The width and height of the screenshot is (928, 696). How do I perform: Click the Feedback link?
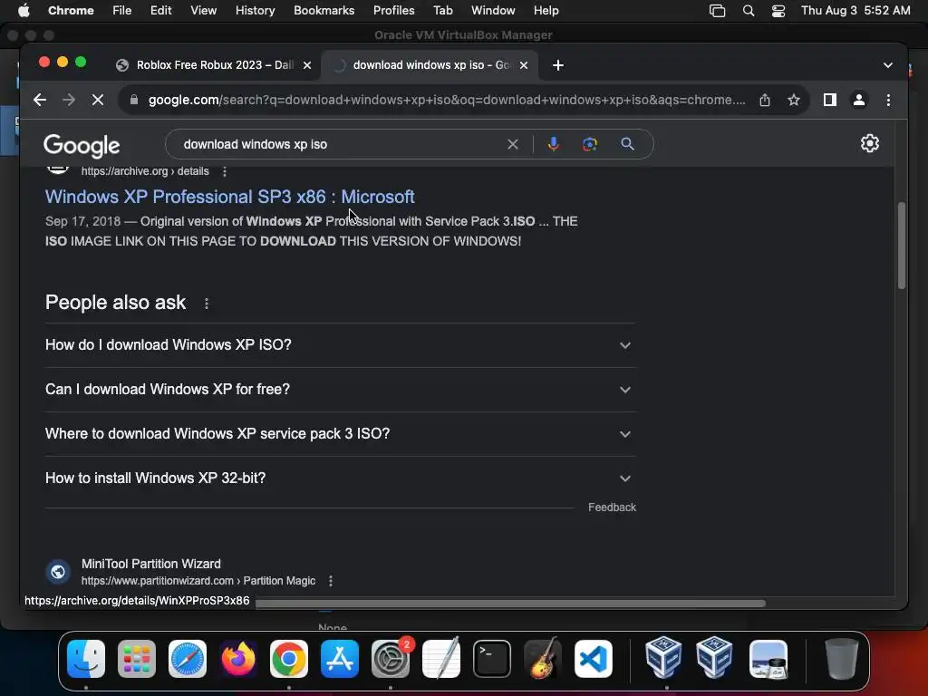click(612, 507)
